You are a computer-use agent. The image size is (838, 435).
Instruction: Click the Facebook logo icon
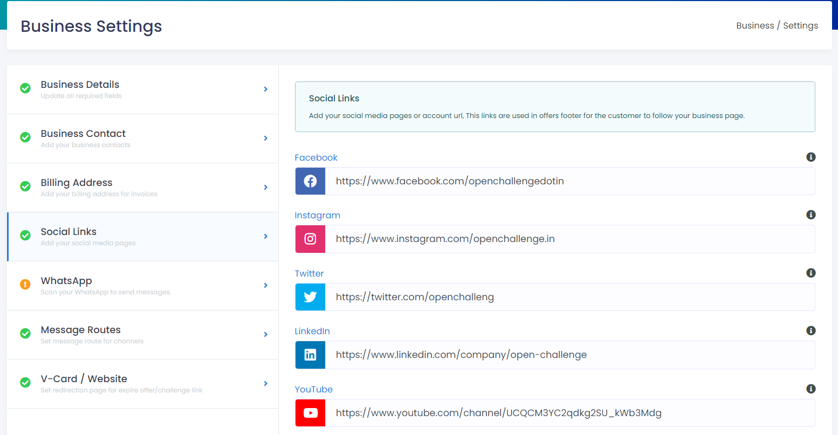coord(310,181)
